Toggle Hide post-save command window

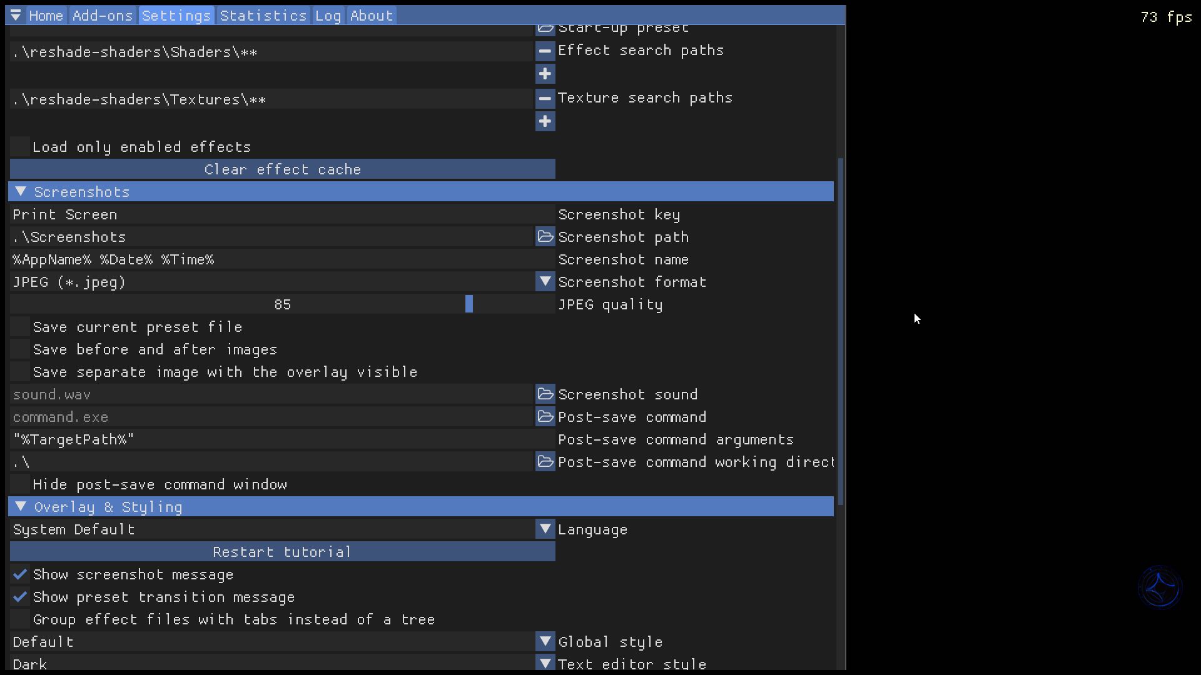point(20,484)
